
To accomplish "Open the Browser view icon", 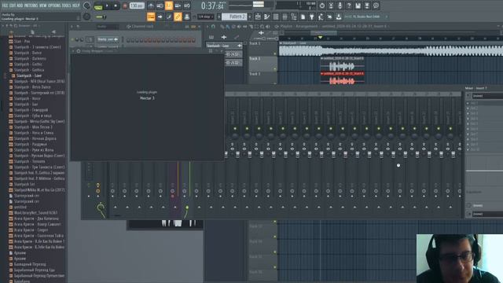I will tap(293, 17).
